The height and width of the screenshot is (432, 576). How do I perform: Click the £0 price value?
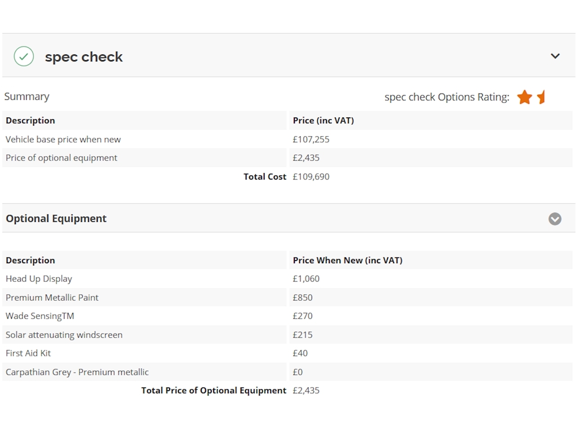click(x=297, y=372)
